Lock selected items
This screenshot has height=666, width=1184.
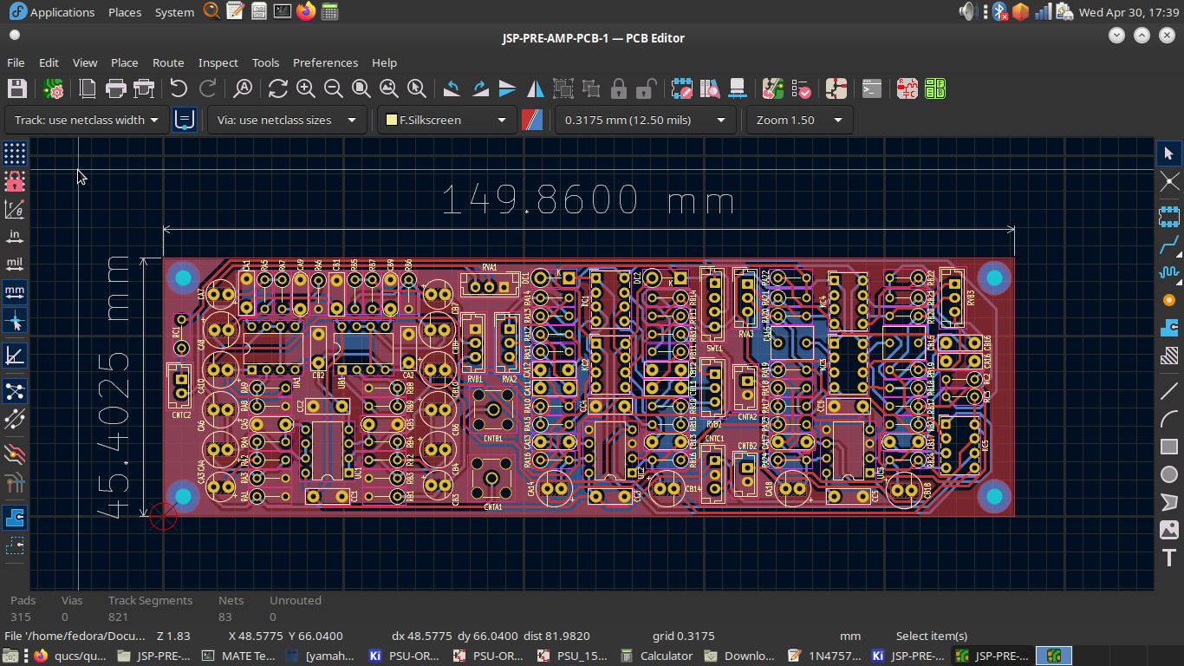click(x=619, y=88)
